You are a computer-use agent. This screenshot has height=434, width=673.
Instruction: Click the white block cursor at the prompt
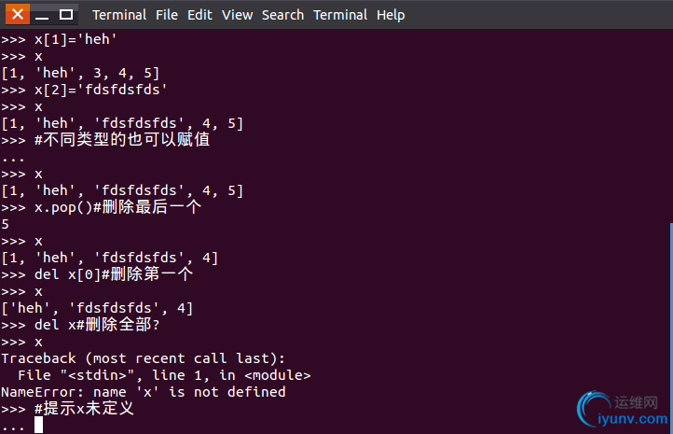click(38, 425)
